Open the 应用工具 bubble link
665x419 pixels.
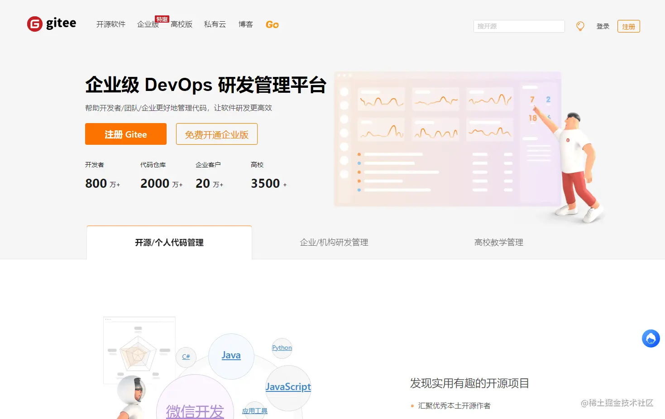(255, 411)
